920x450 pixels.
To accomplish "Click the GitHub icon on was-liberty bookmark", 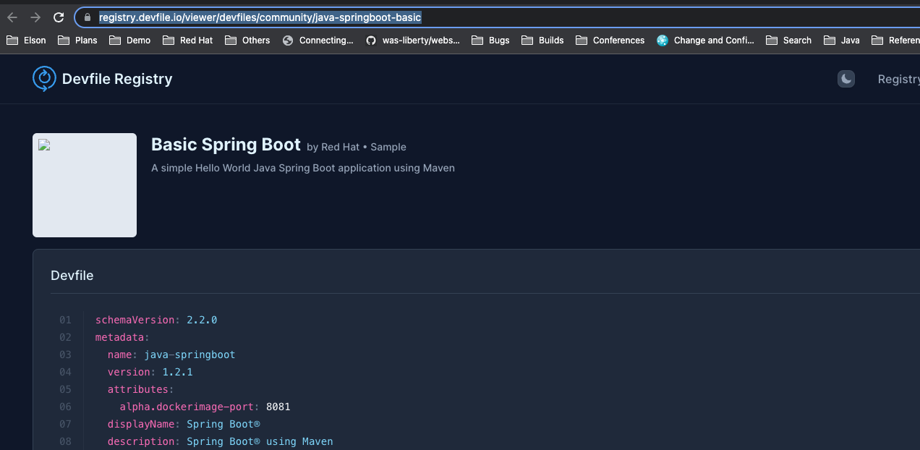I will tap(371, 41).
